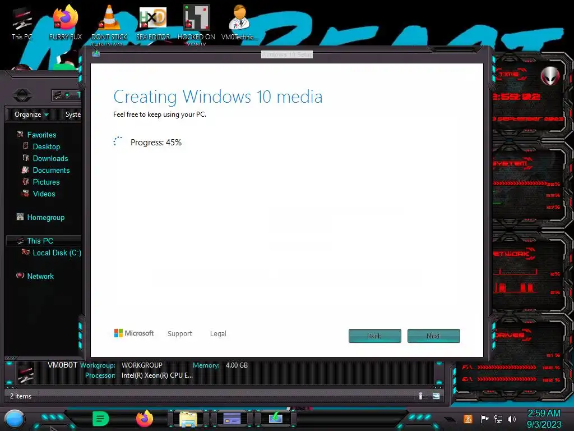
Task: Open Desktop folder in Explorer sidebar
Action: [47, 146]
